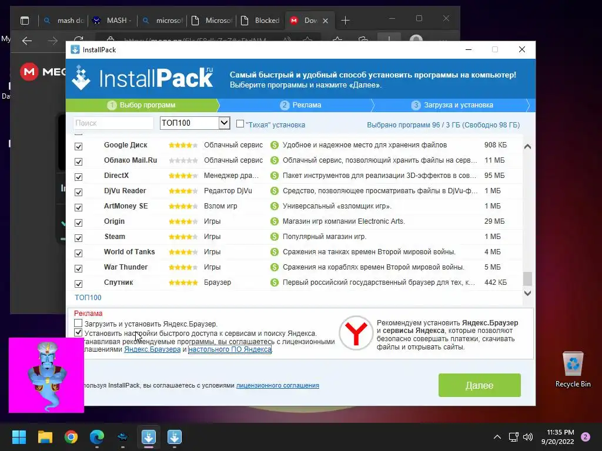Check Загрузить и установить Яндекс.Браузер option
602x451 pixels.
point(78,324)
